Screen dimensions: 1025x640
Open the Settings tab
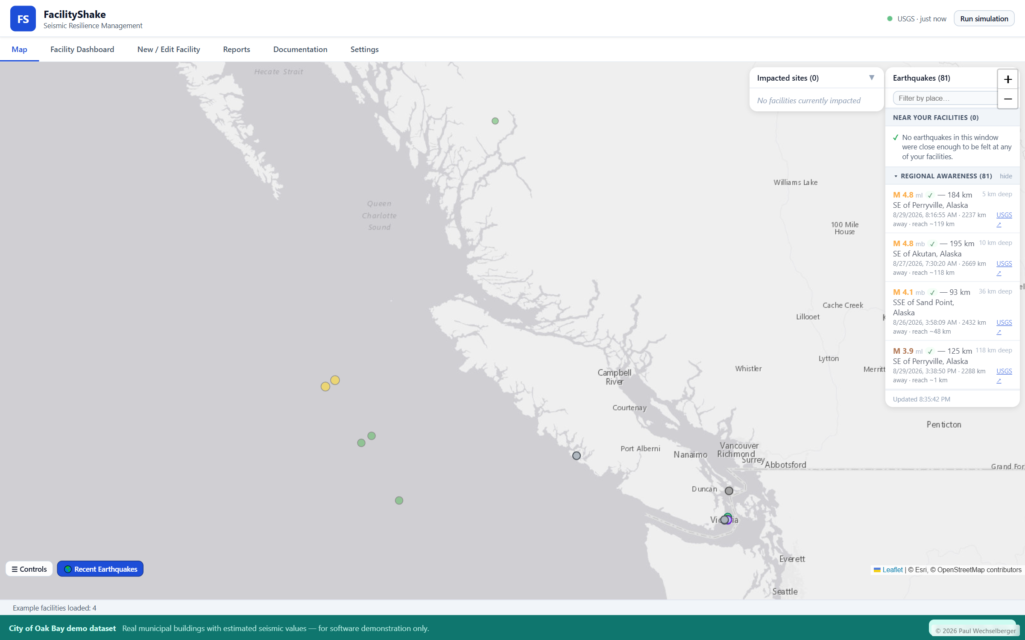click(x=365, y=49)
